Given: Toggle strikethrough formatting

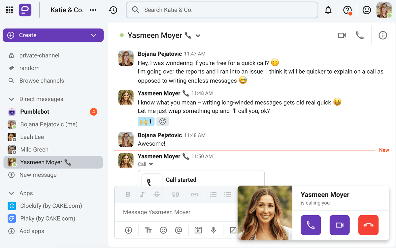Looking at the screenshot, I should pos(157,195).
